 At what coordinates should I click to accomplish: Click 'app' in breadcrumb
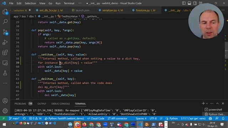(16, 16)
